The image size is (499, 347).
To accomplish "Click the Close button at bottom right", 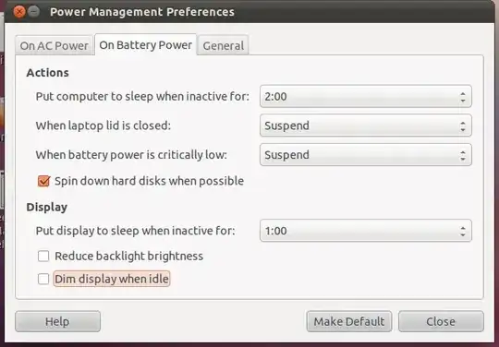I will (x=441, y=321).
